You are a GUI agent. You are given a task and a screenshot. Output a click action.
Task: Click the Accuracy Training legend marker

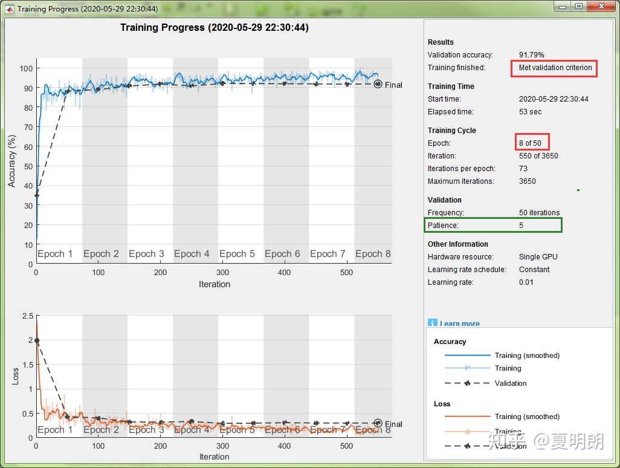pos(467,368)
